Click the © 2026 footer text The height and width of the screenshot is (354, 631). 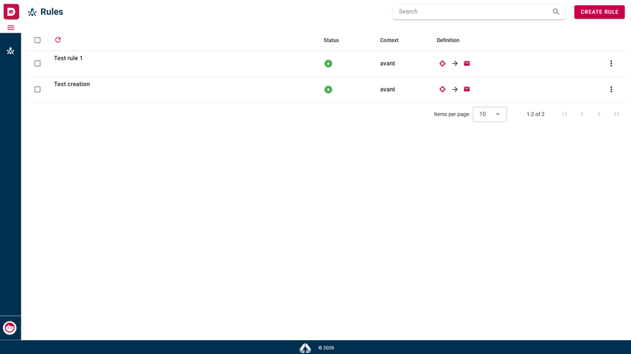pos(326,348)
